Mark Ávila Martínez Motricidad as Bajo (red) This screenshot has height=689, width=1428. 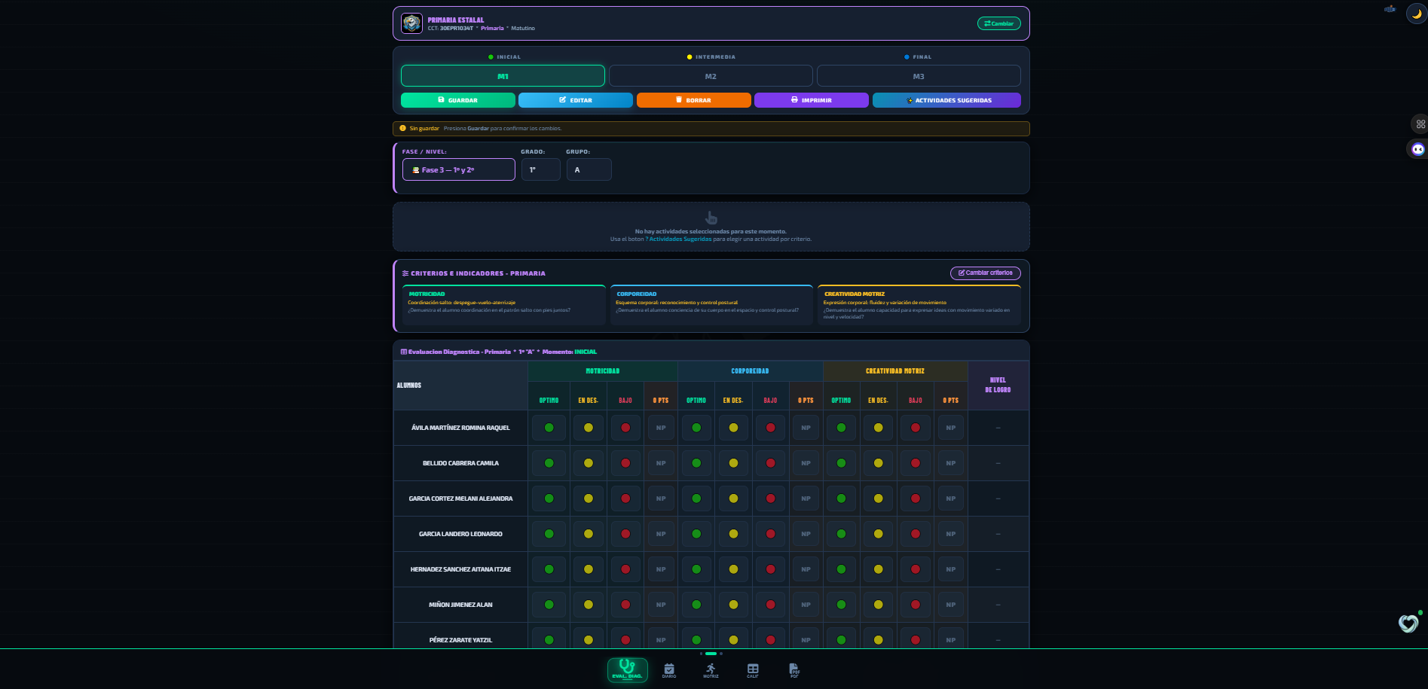point(625,428)
